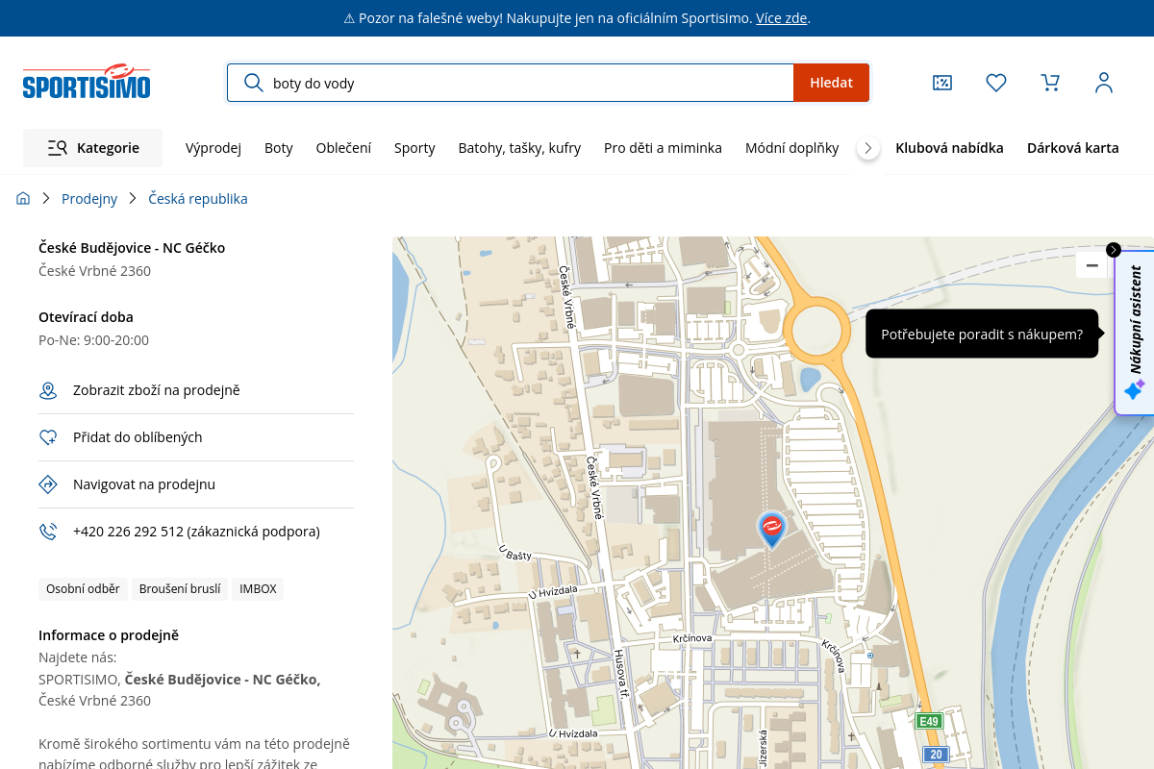Viewport: 1154px width, 769px height.
Task: Open the Kategorie menu button
Action: (x=92, y=148)
